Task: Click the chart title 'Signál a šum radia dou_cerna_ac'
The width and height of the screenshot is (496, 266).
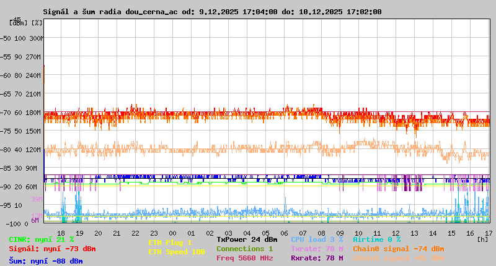Action: [x=112, y=12]
